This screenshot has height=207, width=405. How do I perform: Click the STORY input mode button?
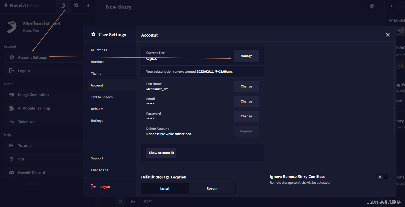click(148, 202)
